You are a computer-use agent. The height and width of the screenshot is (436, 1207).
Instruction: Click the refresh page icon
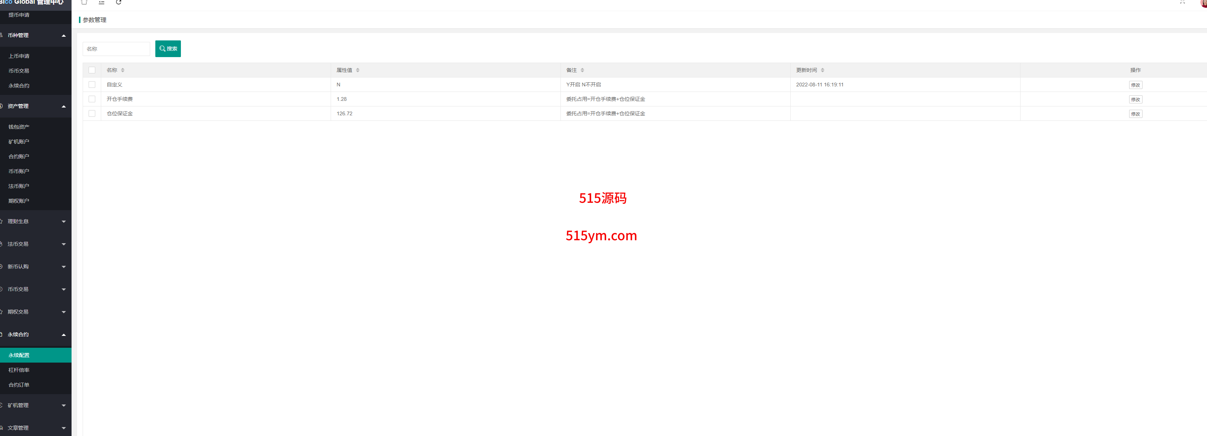[119, 2]
